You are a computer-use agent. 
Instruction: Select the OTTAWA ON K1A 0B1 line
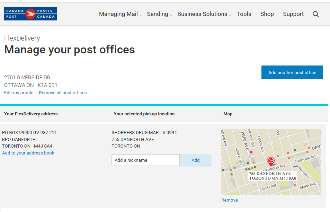(x=31, y=85)
